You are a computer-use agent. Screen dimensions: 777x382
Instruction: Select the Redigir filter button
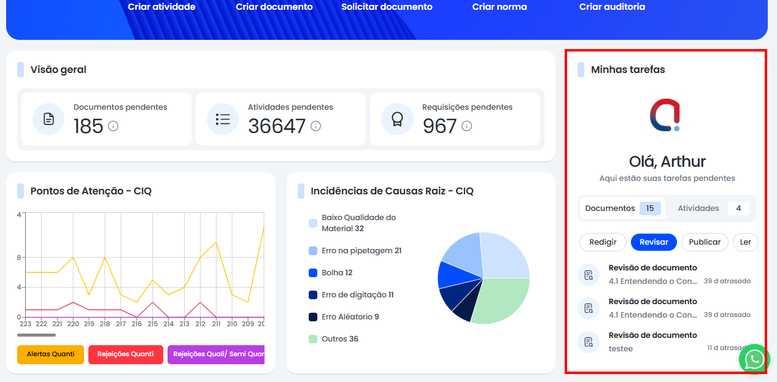603,242
